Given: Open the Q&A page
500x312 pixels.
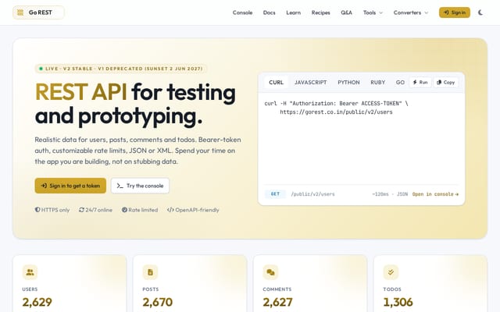Looking at the screenshot, I should click(346, 12).
